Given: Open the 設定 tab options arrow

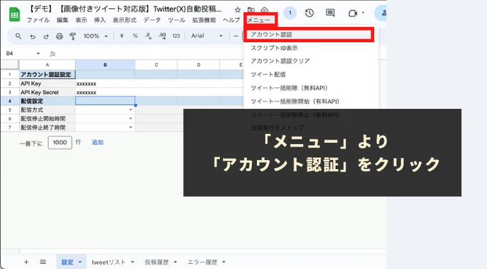Looking at the screenshot, I should (80, 262).
